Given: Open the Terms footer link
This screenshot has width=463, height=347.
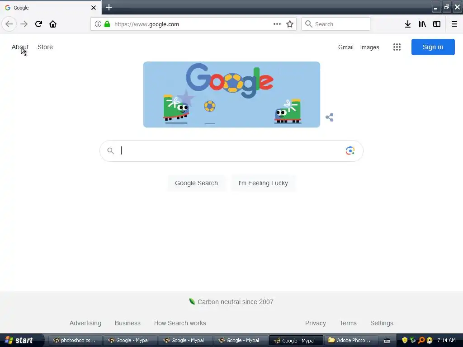Looking at the screenshot, I should point(348,323).
